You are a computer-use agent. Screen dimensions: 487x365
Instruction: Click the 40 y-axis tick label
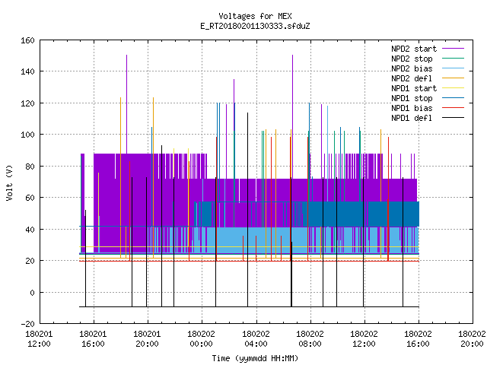(30, 230)
